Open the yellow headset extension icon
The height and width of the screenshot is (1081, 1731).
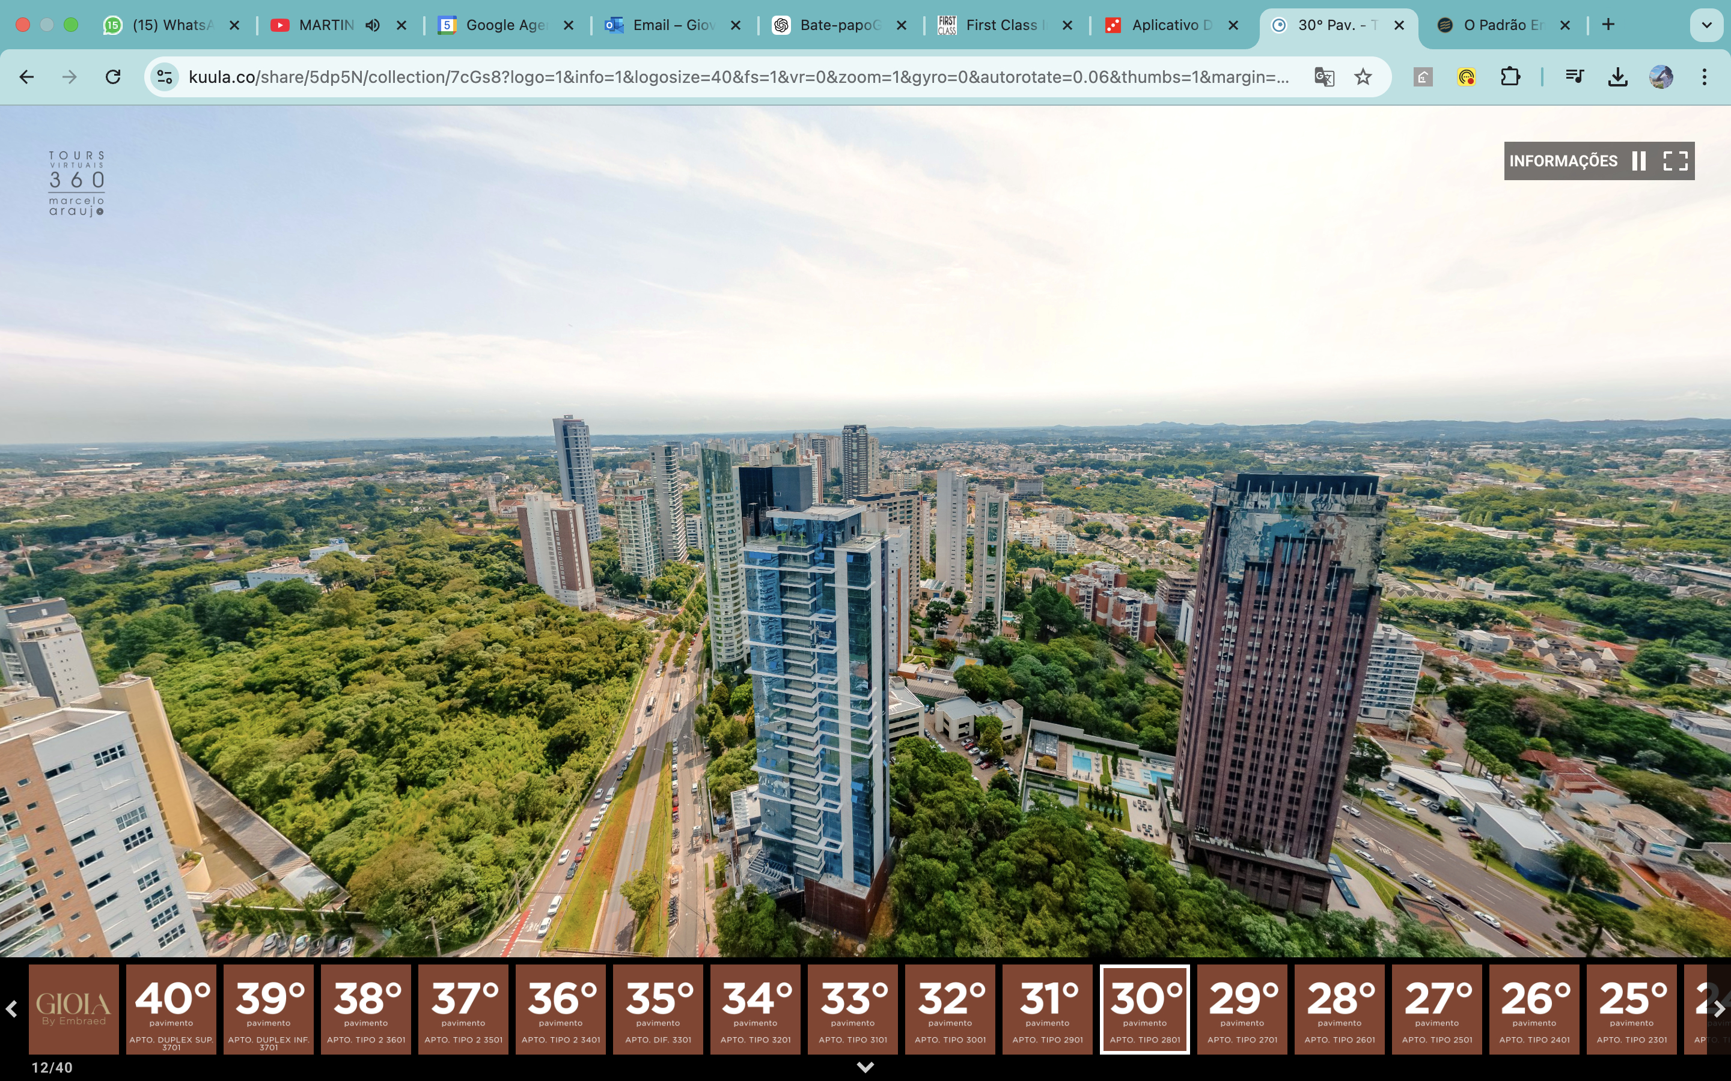[1467, 76]
